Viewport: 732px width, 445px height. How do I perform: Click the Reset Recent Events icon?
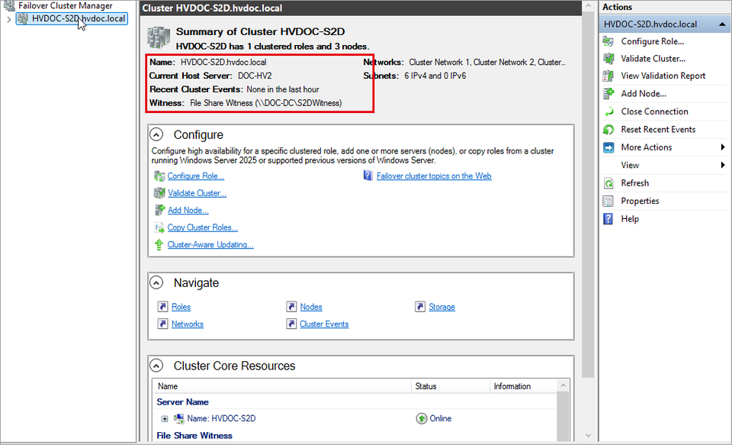pos(608,130)
